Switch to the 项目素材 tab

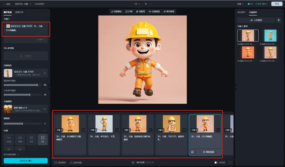(241, 12)
